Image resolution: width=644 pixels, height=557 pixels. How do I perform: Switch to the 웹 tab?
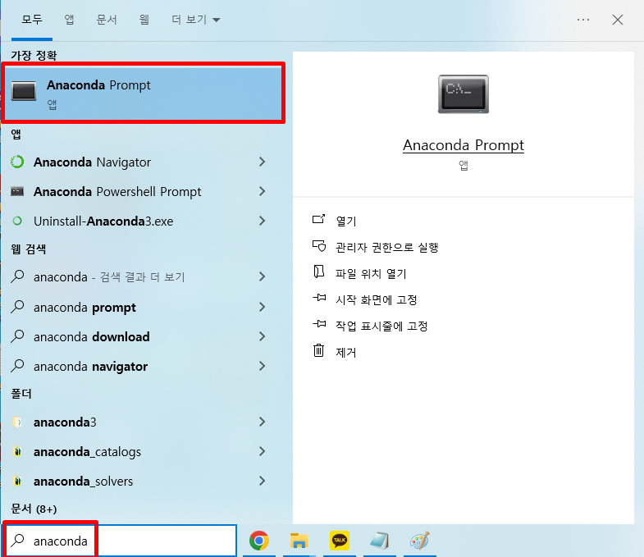(144, 20)
